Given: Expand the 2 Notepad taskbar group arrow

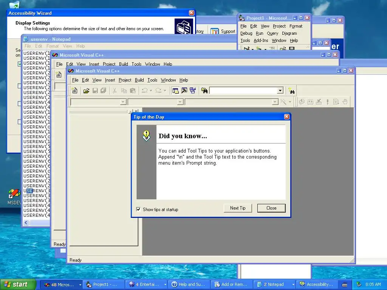Looking at the screenshot, I should 293,285.
